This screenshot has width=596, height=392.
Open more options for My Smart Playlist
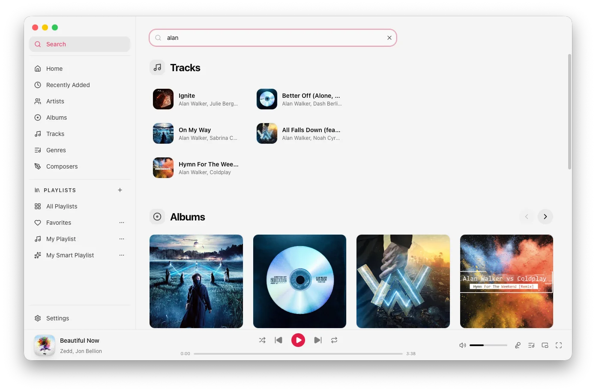122,255
